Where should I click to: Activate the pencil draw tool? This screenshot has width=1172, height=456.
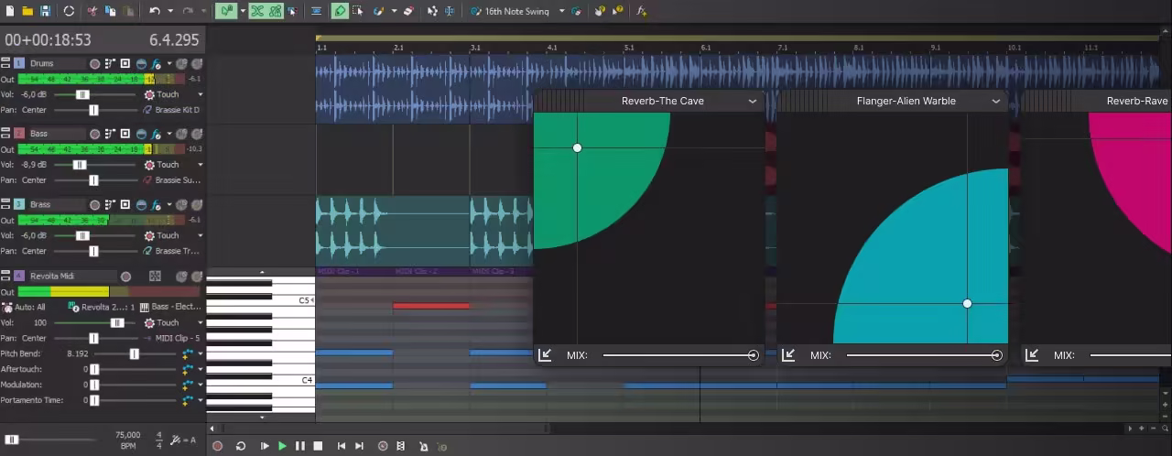(340, 11)
